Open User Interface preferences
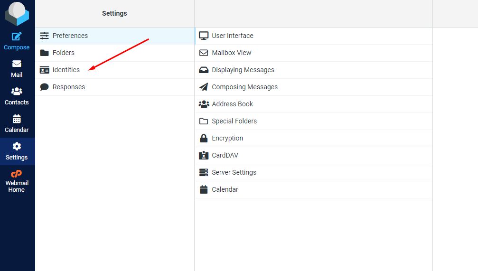478x271 pixels. [232, 36]
